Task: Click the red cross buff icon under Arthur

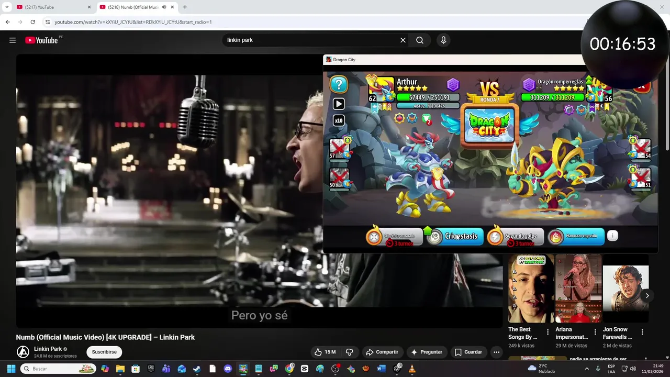Action: click(400, 118)
